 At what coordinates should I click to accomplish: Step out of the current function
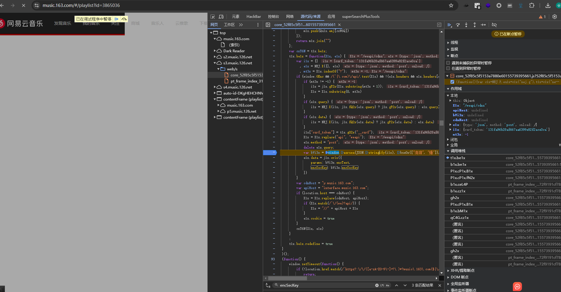pos(474,25)
